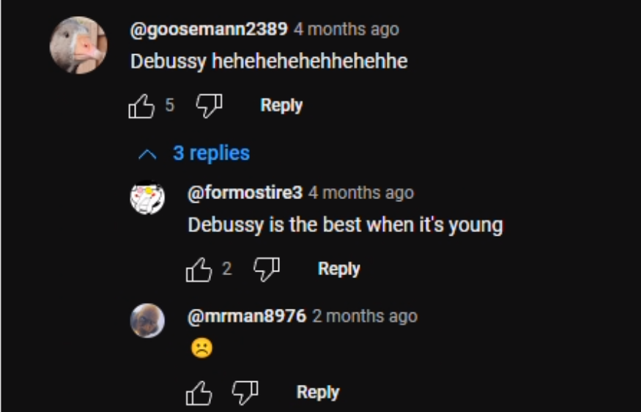
Task: Open @mrman8976's channel via username
Action: (246, 316)
